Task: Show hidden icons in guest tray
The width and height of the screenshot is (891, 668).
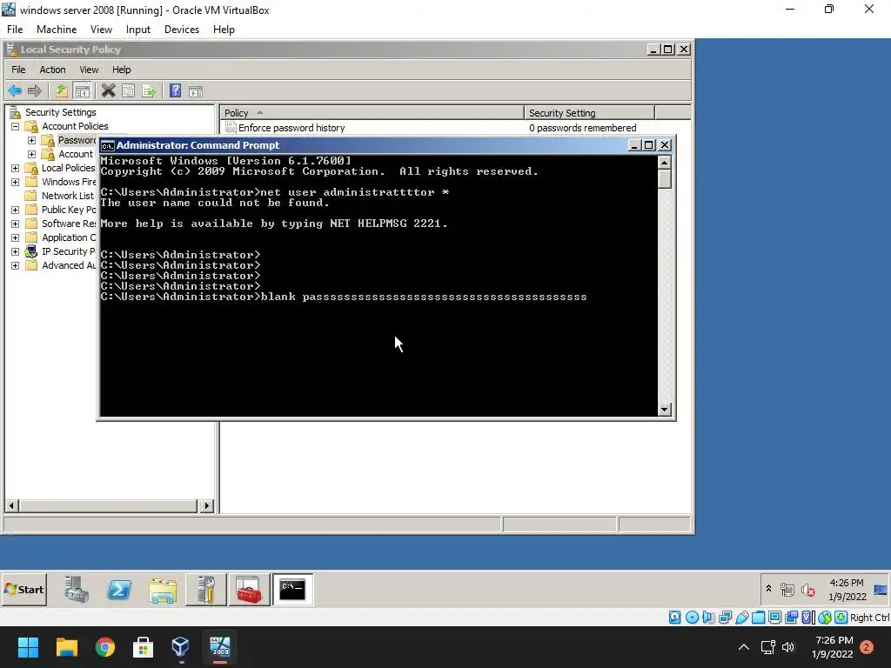Action: (x=769, y=589)
